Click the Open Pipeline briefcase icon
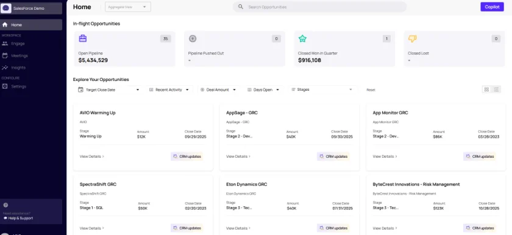This screenshot has width=512, height=235. click(83, 38)
